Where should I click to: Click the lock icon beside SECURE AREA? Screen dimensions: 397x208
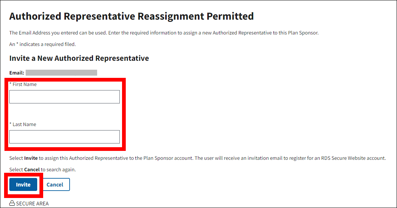[x=12, y=203]
